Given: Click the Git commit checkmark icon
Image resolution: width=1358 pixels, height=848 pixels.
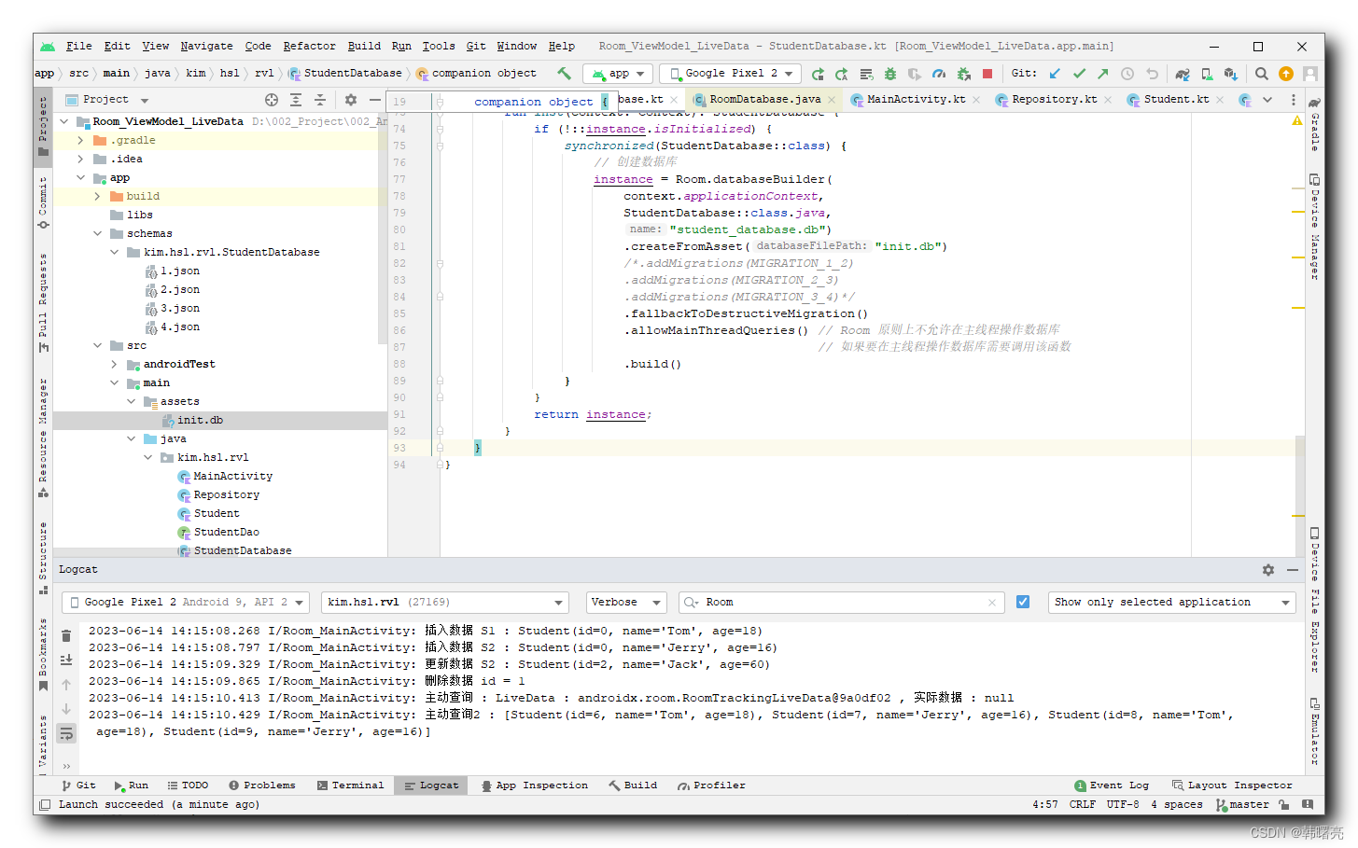Looking at the screenshot, I should (x=1079, y=74).
